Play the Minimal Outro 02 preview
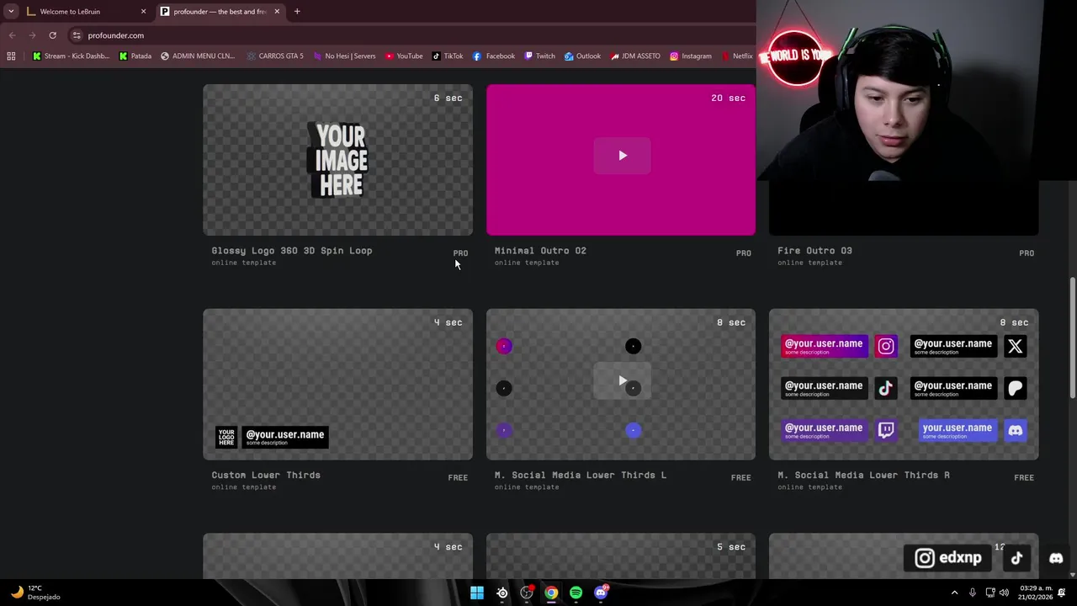Viewport: 1077px width, 606px height. click(x=622, y=156)
